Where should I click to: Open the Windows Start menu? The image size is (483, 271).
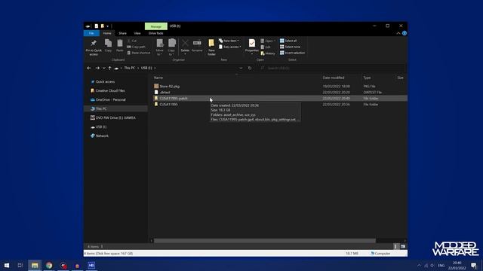click(x=7, y=266)
